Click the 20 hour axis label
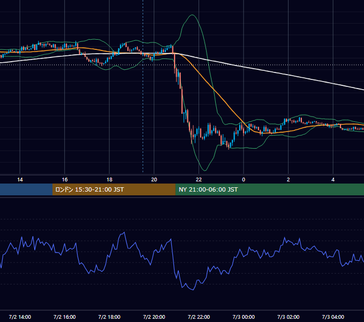The height and width of the screenshot is (322, 364). [154, 180]
